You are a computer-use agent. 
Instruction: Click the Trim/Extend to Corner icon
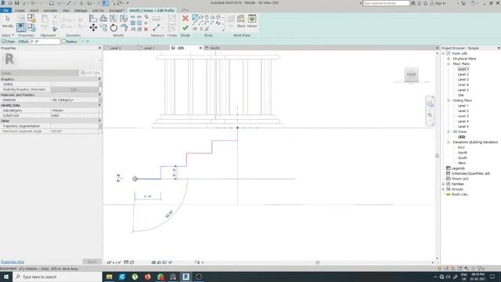click(124, 28)
